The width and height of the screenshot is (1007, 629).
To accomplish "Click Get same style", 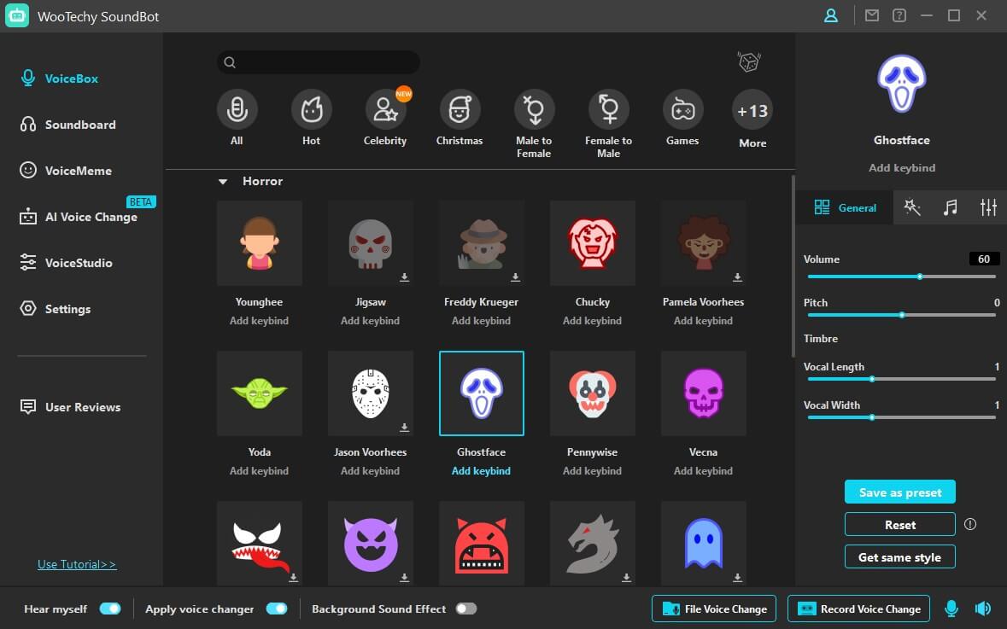I will click(x=899, y=557).
